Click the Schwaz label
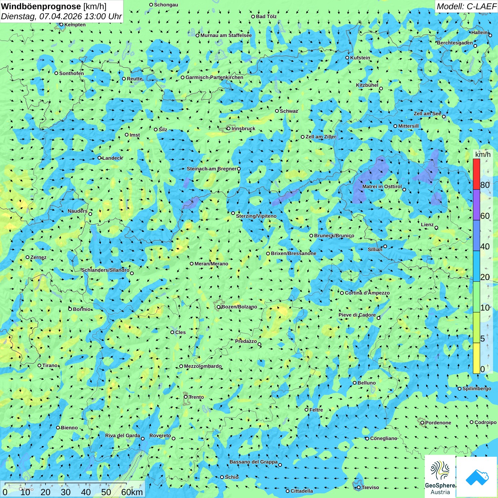 [x=289, y=111]
